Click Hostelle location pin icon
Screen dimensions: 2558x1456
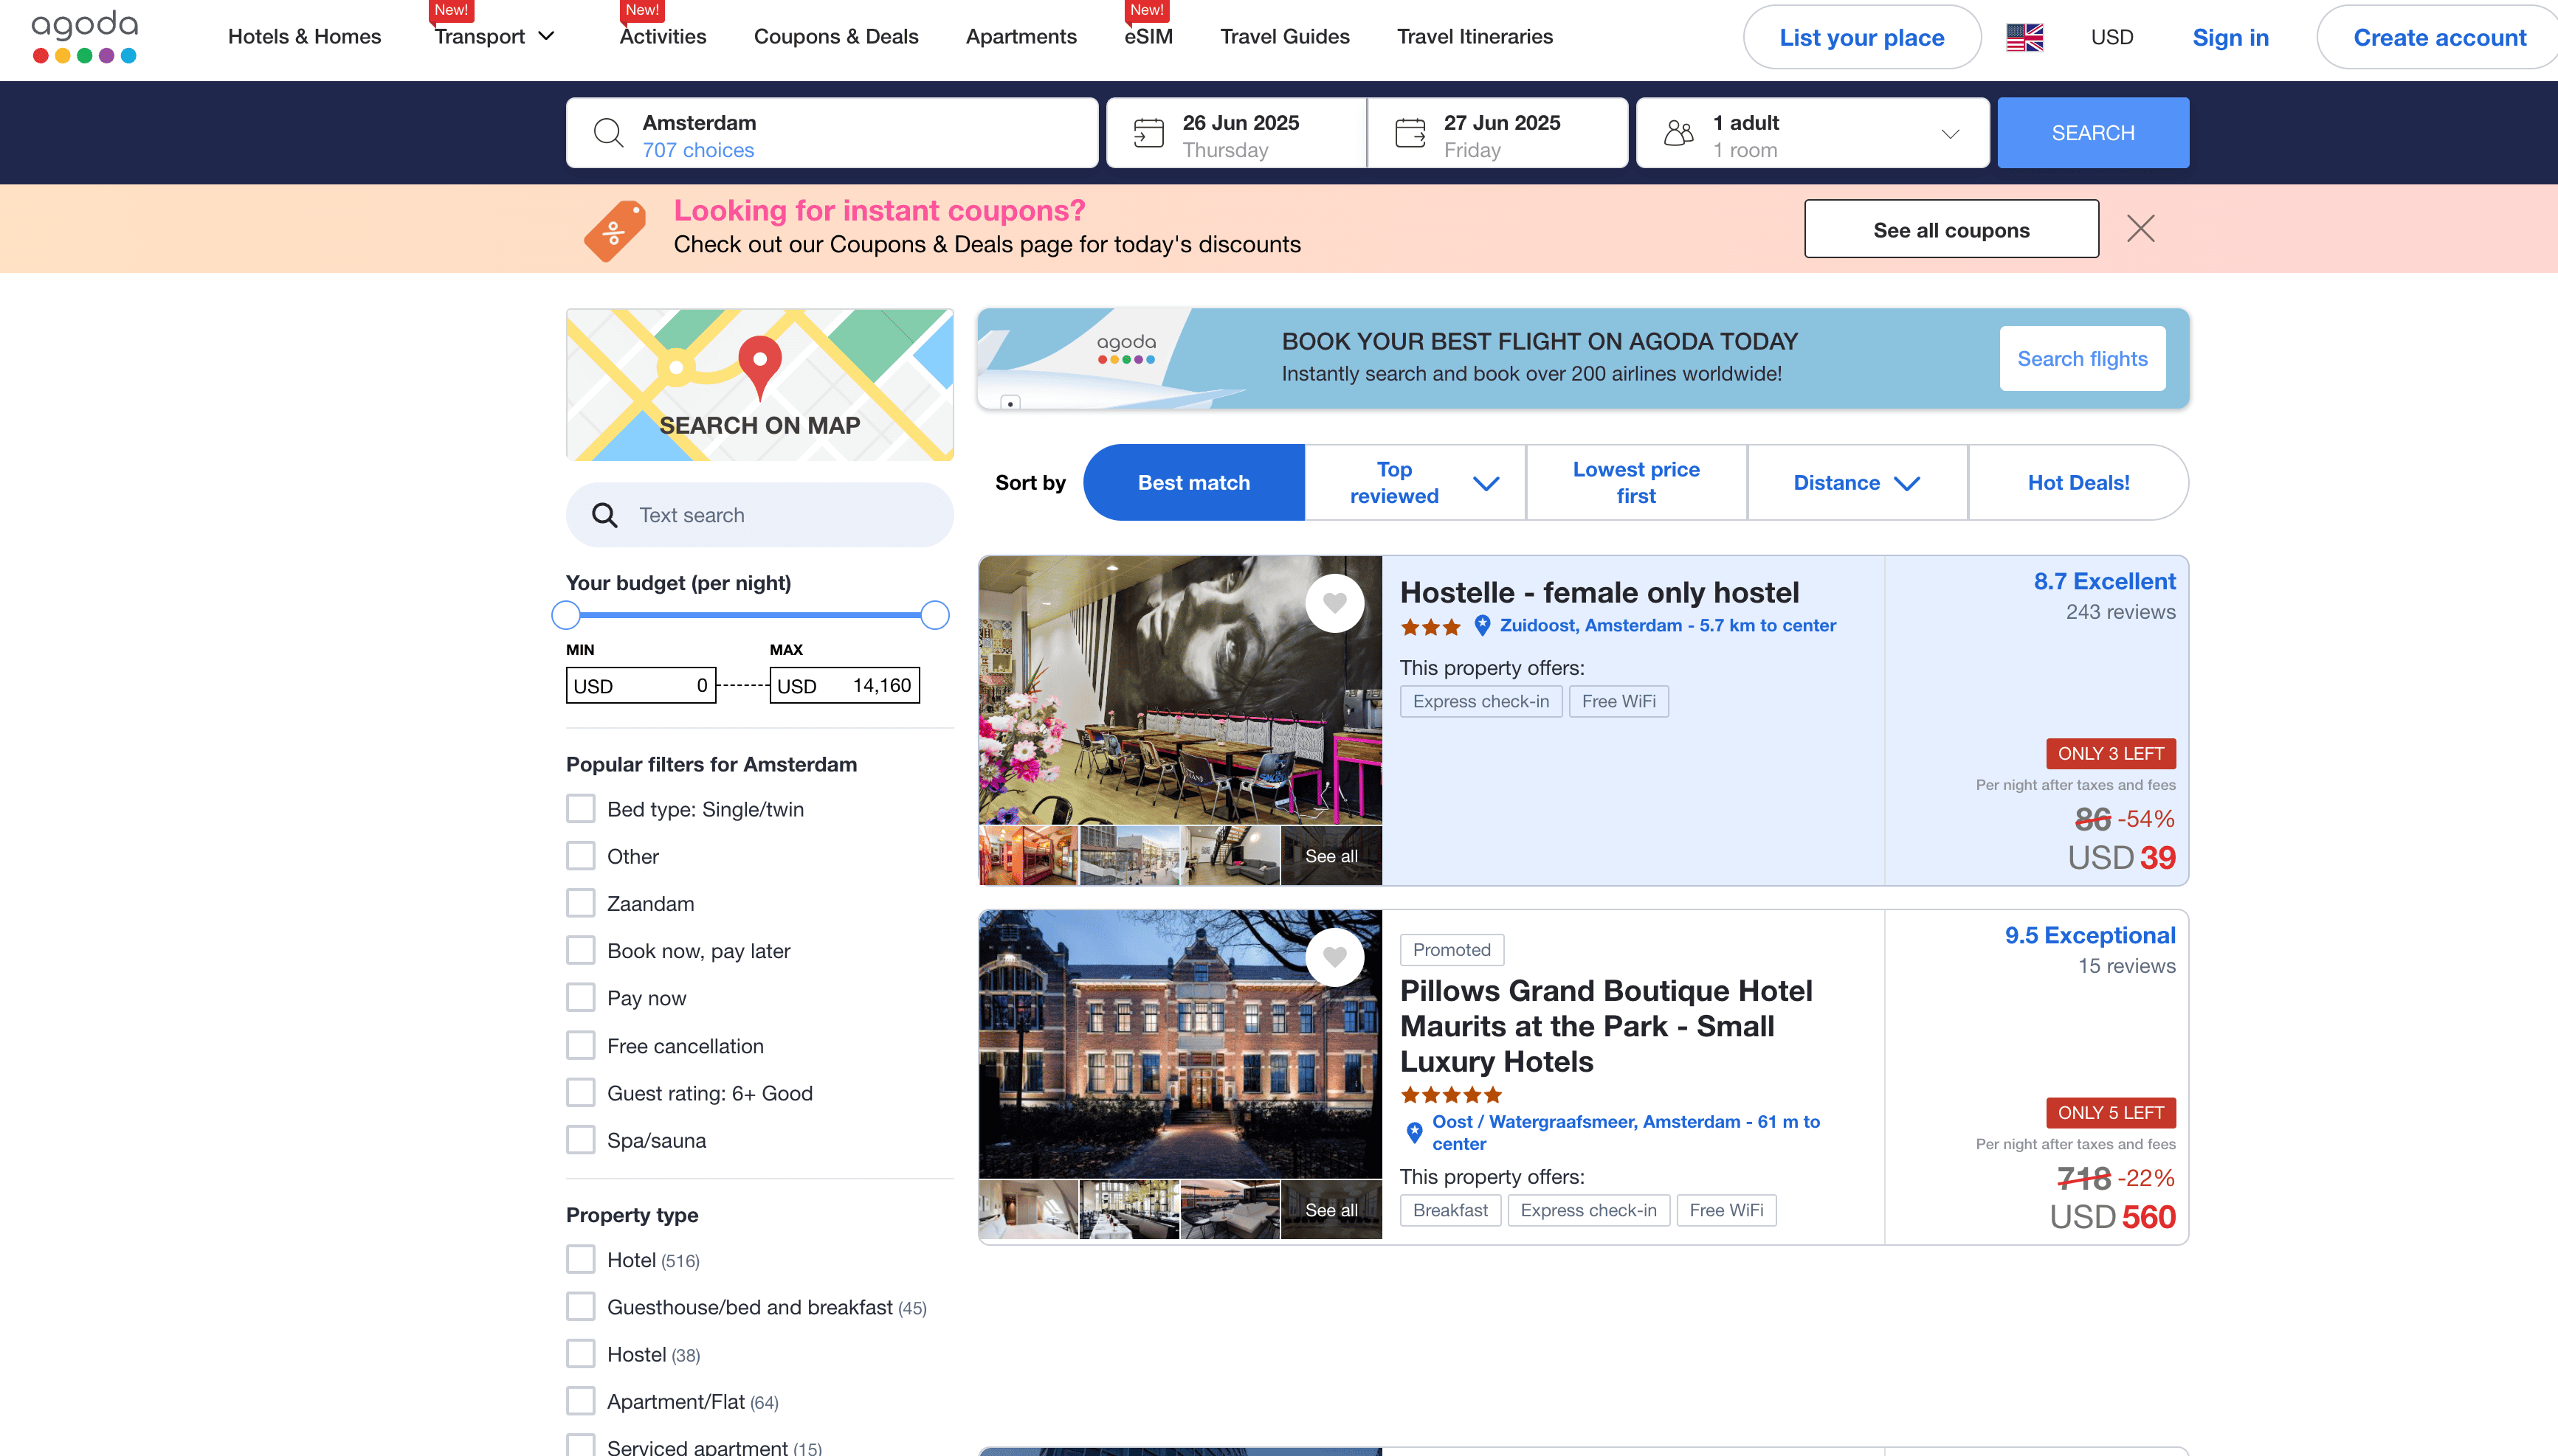(x=1481, y=625)
